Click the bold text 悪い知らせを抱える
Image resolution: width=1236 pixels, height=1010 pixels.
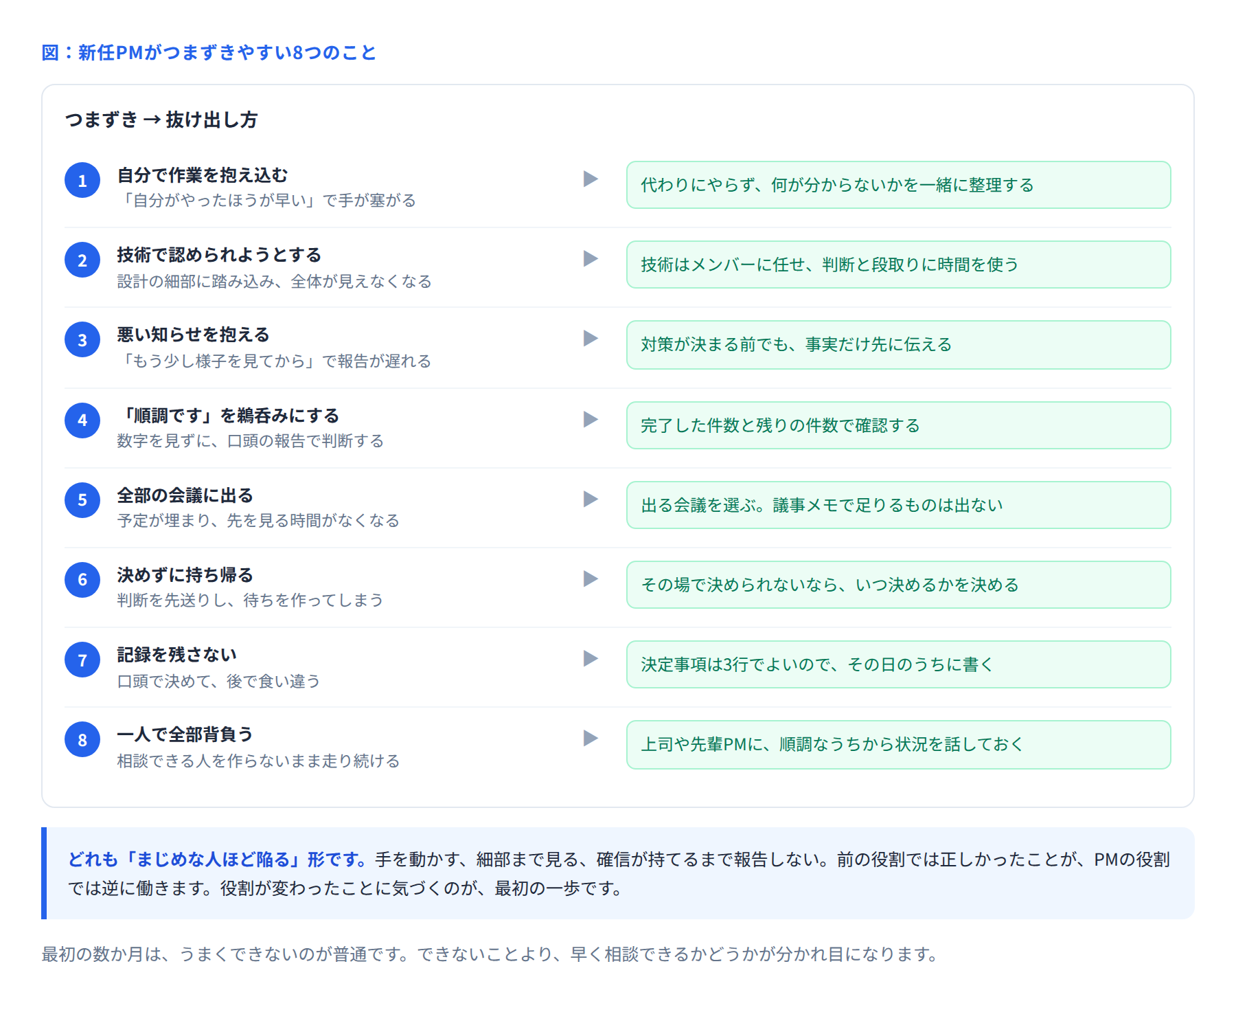tap(193, 335)
